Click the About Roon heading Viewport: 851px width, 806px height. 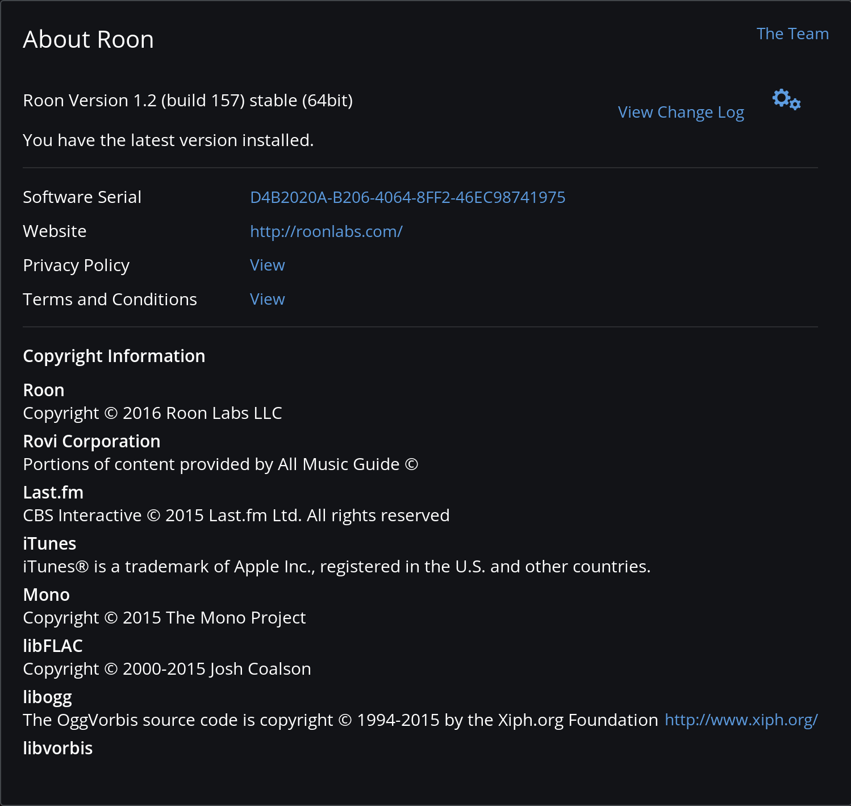(x=88, y=40)
